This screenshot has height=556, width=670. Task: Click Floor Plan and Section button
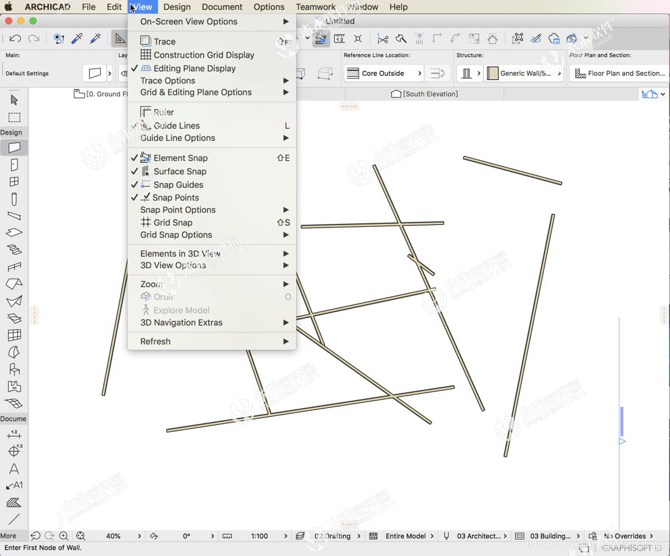pyautogui.click(x=619, y=73)
